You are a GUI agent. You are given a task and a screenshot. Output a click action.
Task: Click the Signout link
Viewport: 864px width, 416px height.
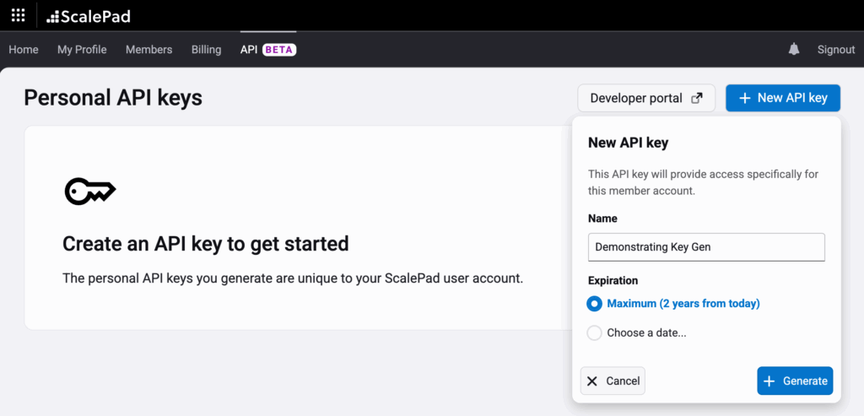835,50
